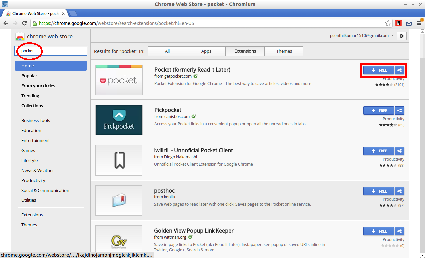Open the mail checker extension icon

[409, 23]
